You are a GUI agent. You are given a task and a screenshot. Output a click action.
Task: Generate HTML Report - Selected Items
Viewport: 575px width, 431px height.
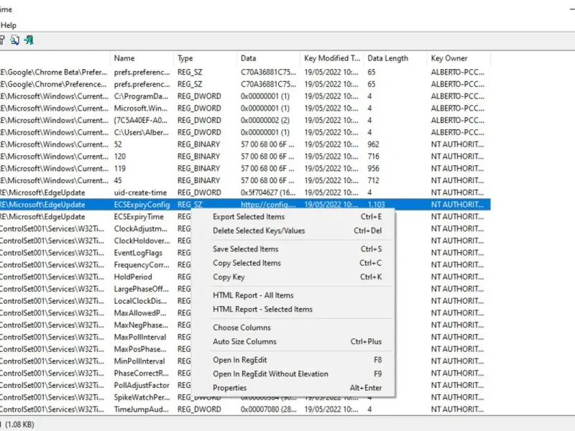(x=293, y=309)
